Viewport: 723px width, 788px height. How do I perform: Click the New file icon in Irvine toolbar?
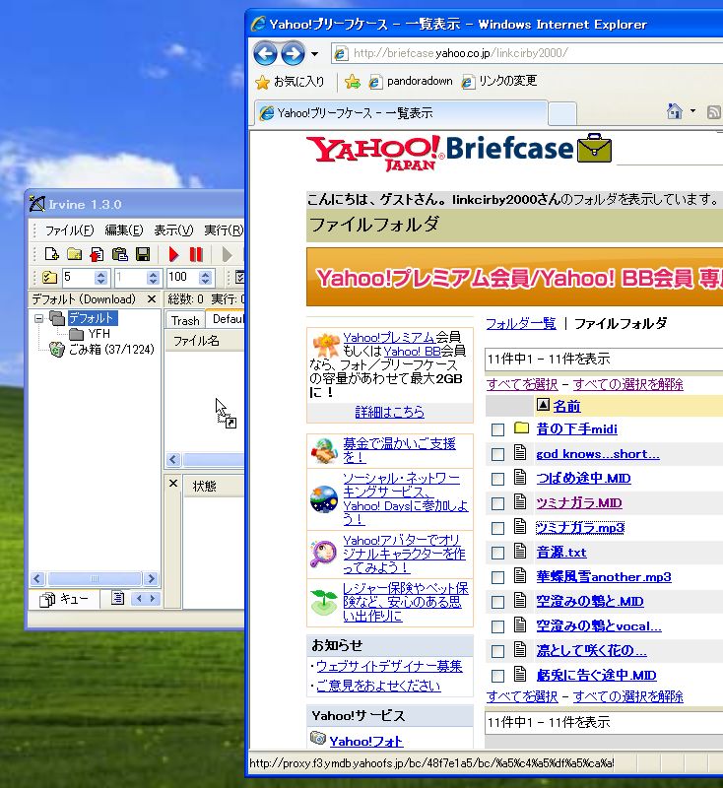click(x=51, y=254)
